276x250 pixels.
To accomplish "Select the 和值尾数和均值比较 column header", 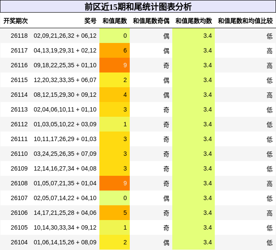I will click(x=245, y=21).
